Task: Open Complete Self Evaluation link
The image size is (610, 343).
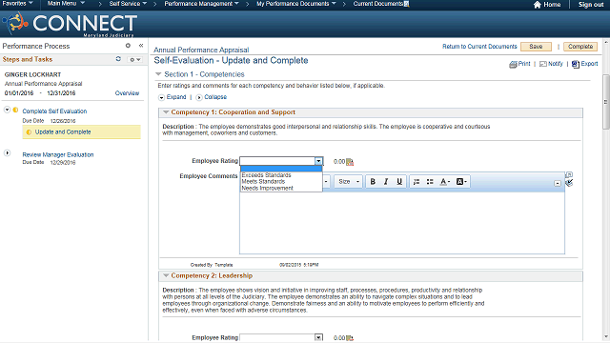Action: click(x=54, y=111)
